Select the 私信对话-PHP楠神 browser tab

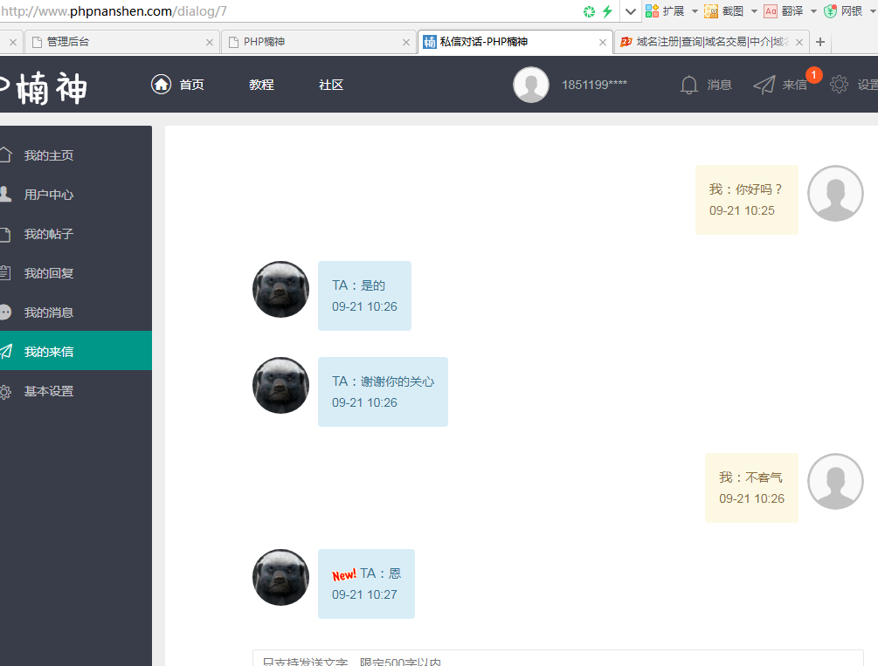pyautogui.click(x=515, y=42)
